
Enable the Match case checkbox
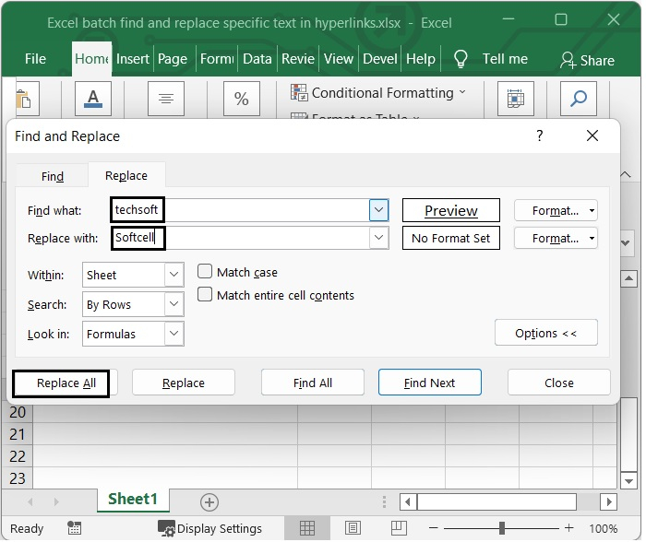click(206, 272)
